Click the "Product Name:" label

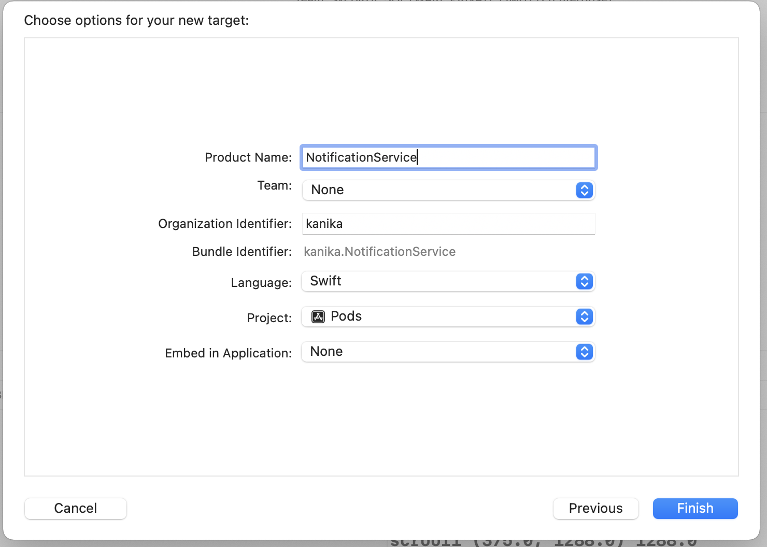pyautogui.click(x=248, y=157)
